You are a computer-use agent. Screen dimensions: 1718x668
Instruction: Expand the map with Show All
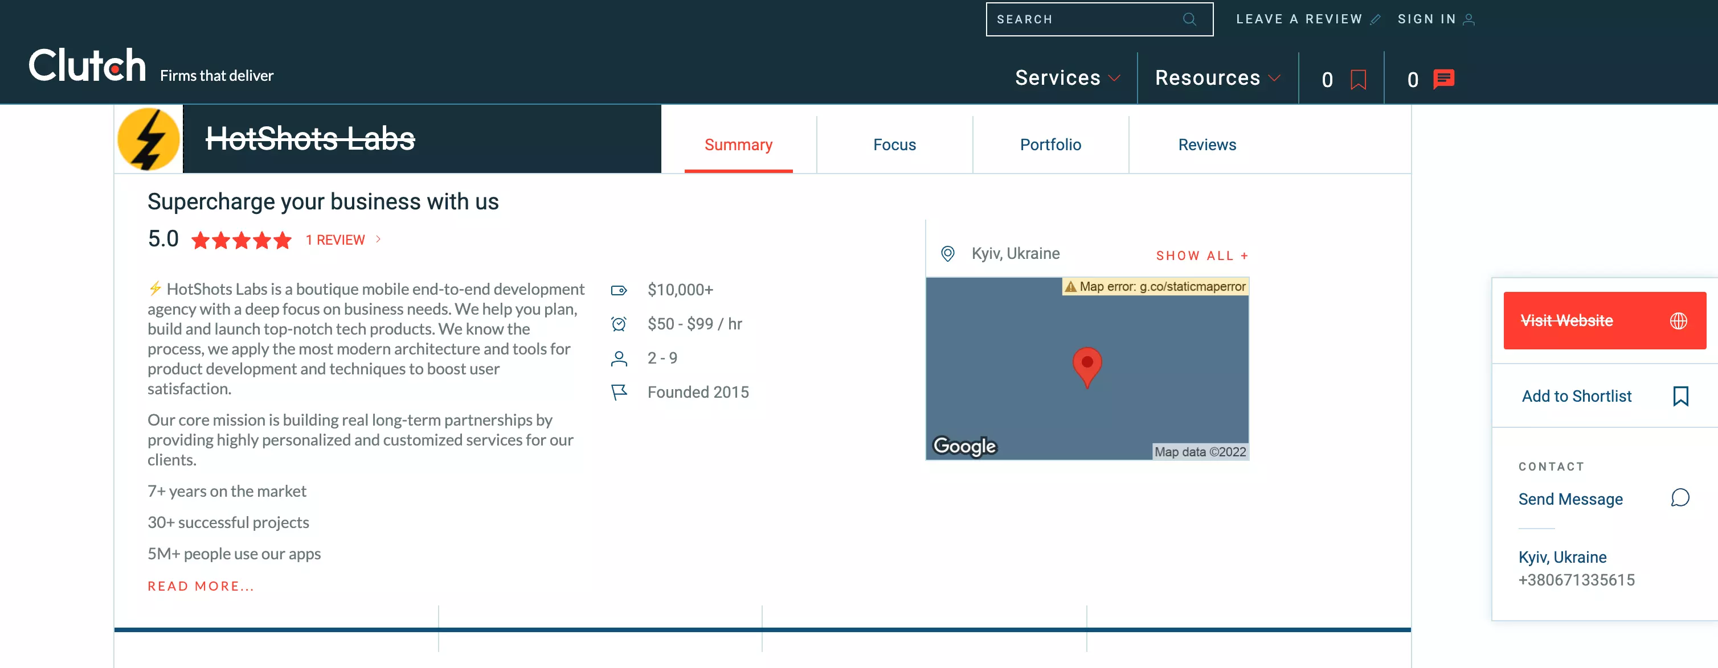[1201, 255]
